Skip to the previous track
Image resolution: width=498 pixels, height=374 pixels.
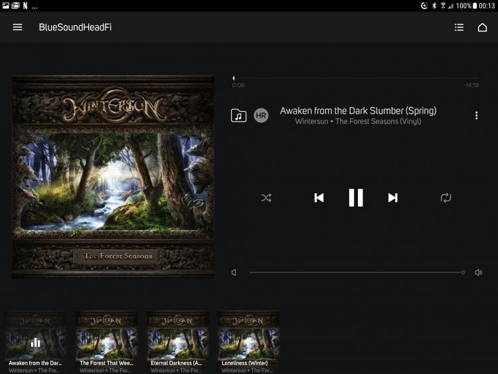coord(319,198)
